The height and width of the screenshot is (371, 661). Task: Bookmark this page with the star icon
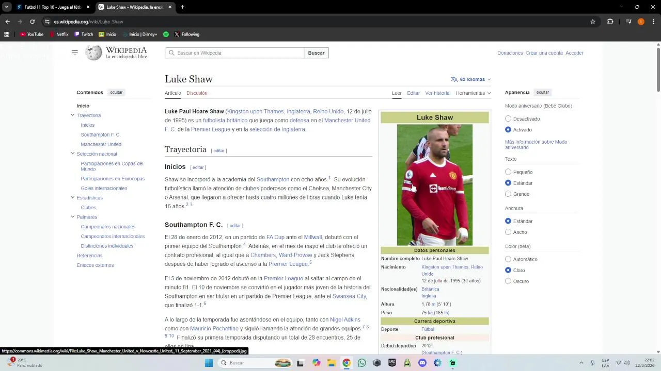[x=593, y=22]
